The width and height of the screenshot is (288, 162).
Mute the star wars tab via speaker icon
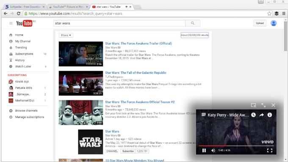point(127,7)
